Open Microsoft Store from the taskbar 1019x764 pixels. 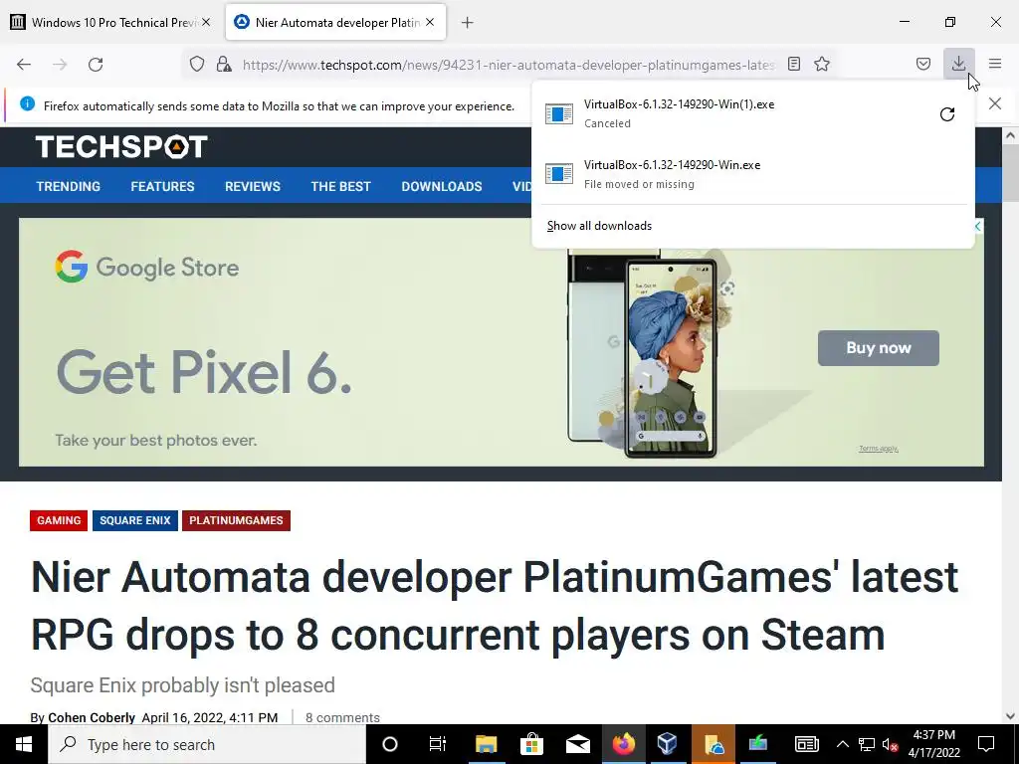click(x=531, y=744)
